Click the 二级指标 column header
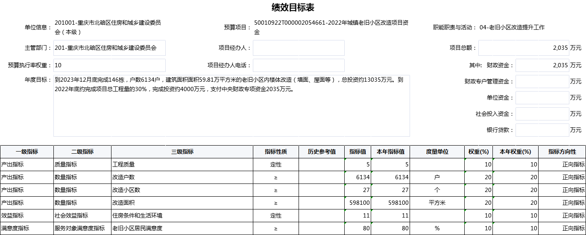Image resolution: width=586 pixels, height=235 pixels. 82,152
